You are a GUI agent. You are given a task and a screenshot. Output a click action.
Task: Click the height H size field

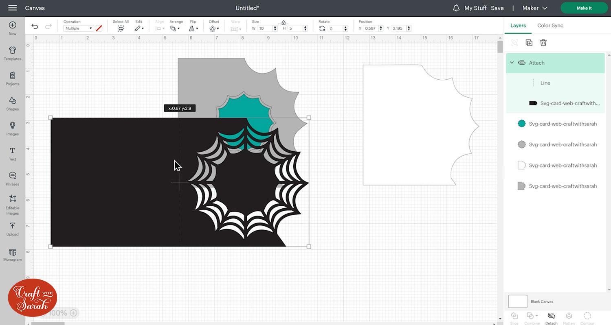click(x=298, y=28)
